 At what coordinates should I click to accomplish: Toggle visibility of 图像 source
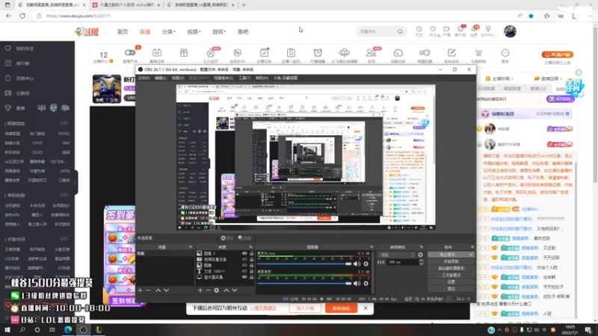pyautogui.click(x=244, y=265)
